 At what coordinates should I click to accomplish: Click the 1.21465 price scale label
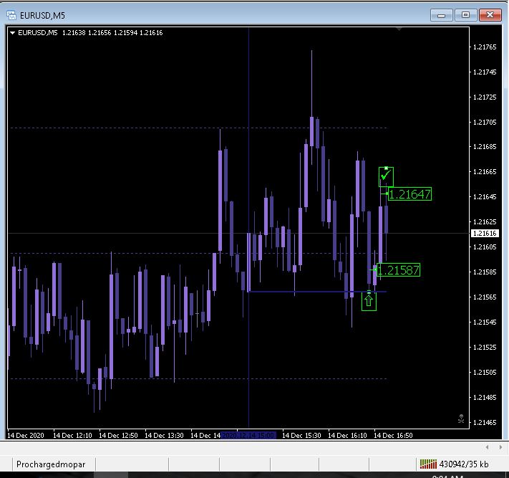(485, 422)
